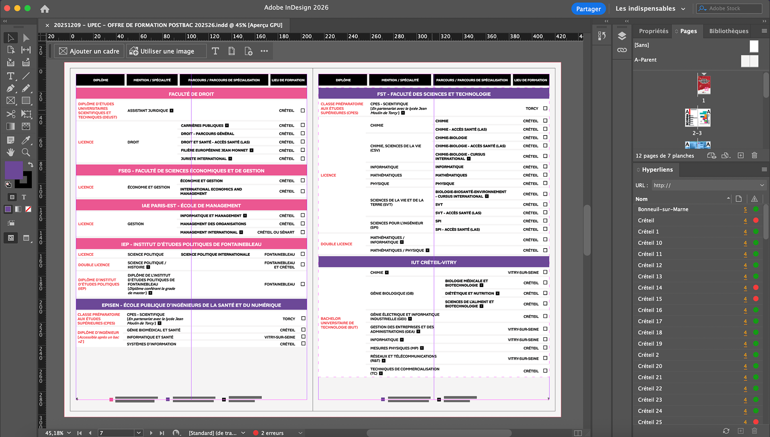The width and height of the screenshot is (770, 437).
Task: Open the Layers panel icon
Action: pyautogui.click(x=622, y=36)
